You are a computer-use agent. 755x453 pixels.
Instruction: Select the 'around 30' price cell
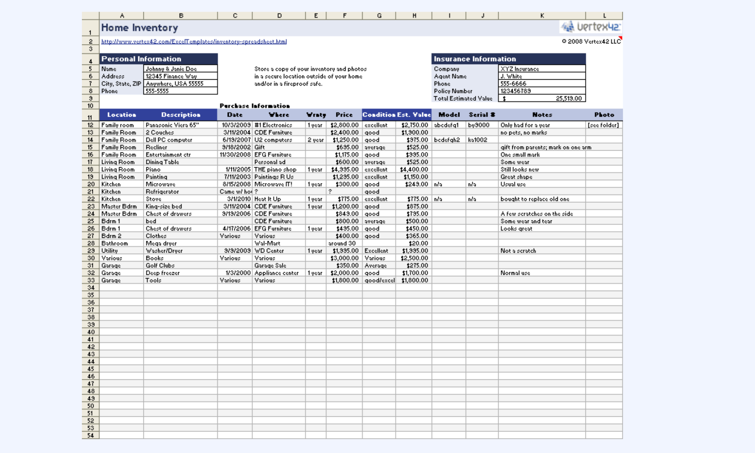(344, 243)
